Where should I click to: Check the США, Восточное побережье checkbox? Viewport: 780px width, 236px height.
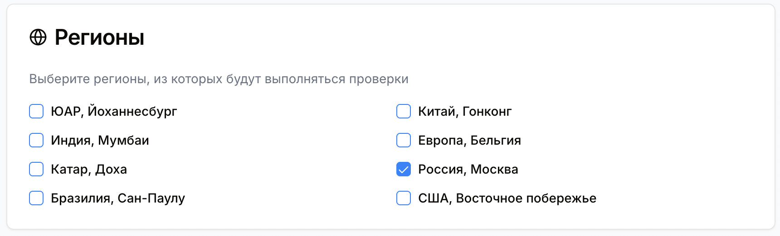[x=404, y=198]
